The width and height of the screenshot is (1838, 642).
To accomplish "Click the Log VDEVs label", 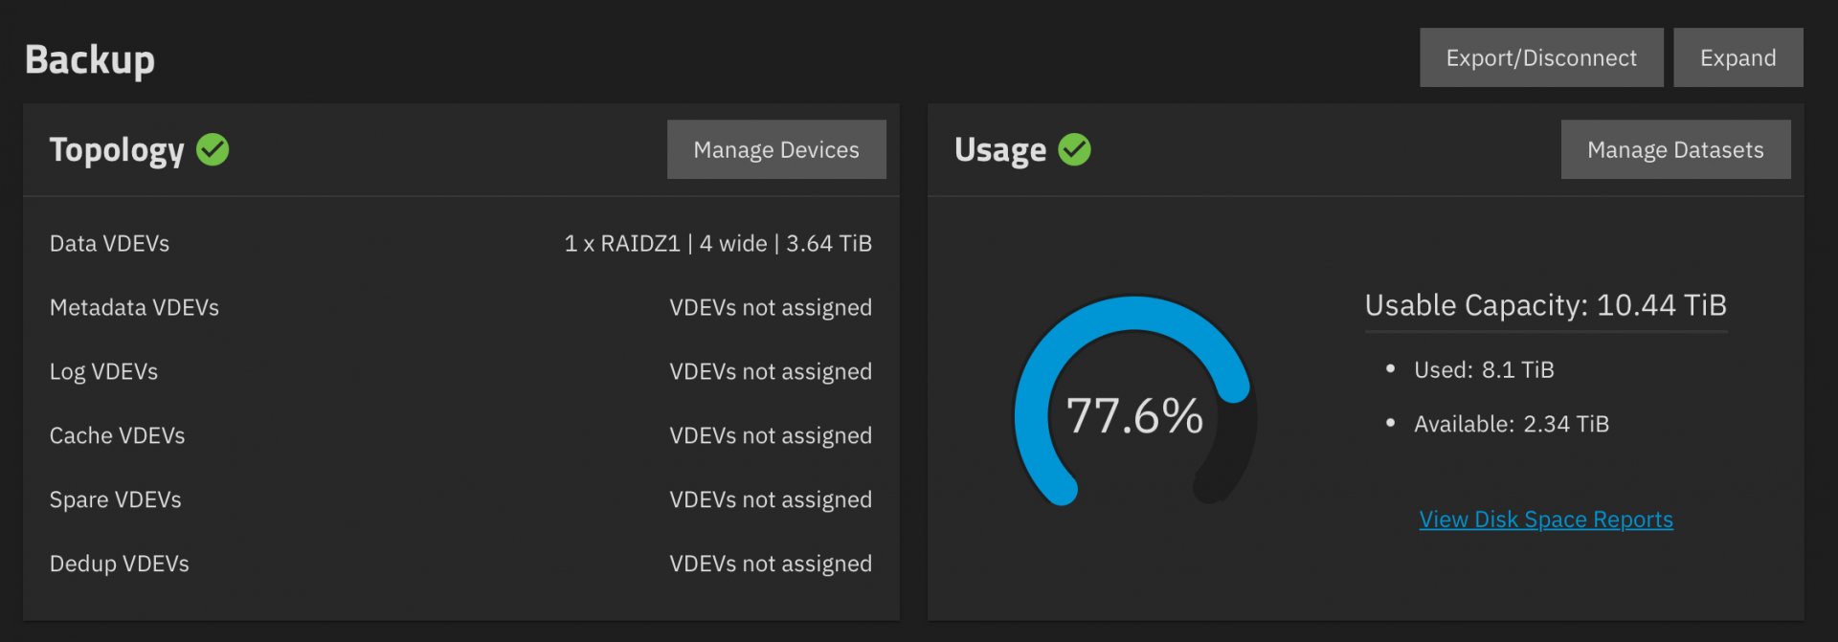I will [103, 371].
